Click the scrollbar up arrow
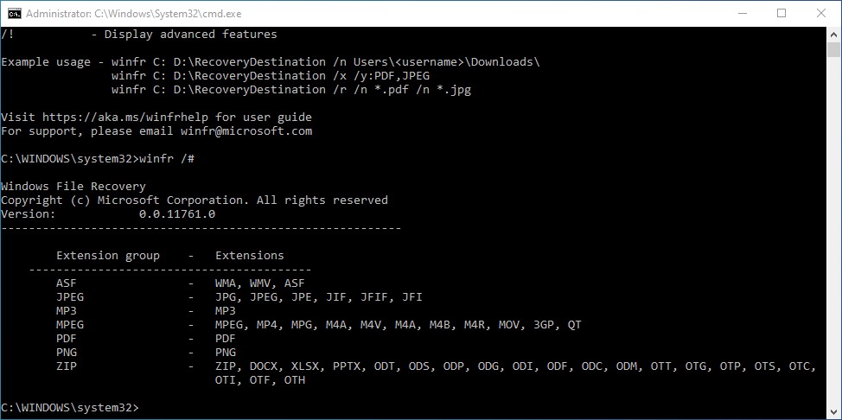This screenshot has height=420, width=842. point(833,34)
